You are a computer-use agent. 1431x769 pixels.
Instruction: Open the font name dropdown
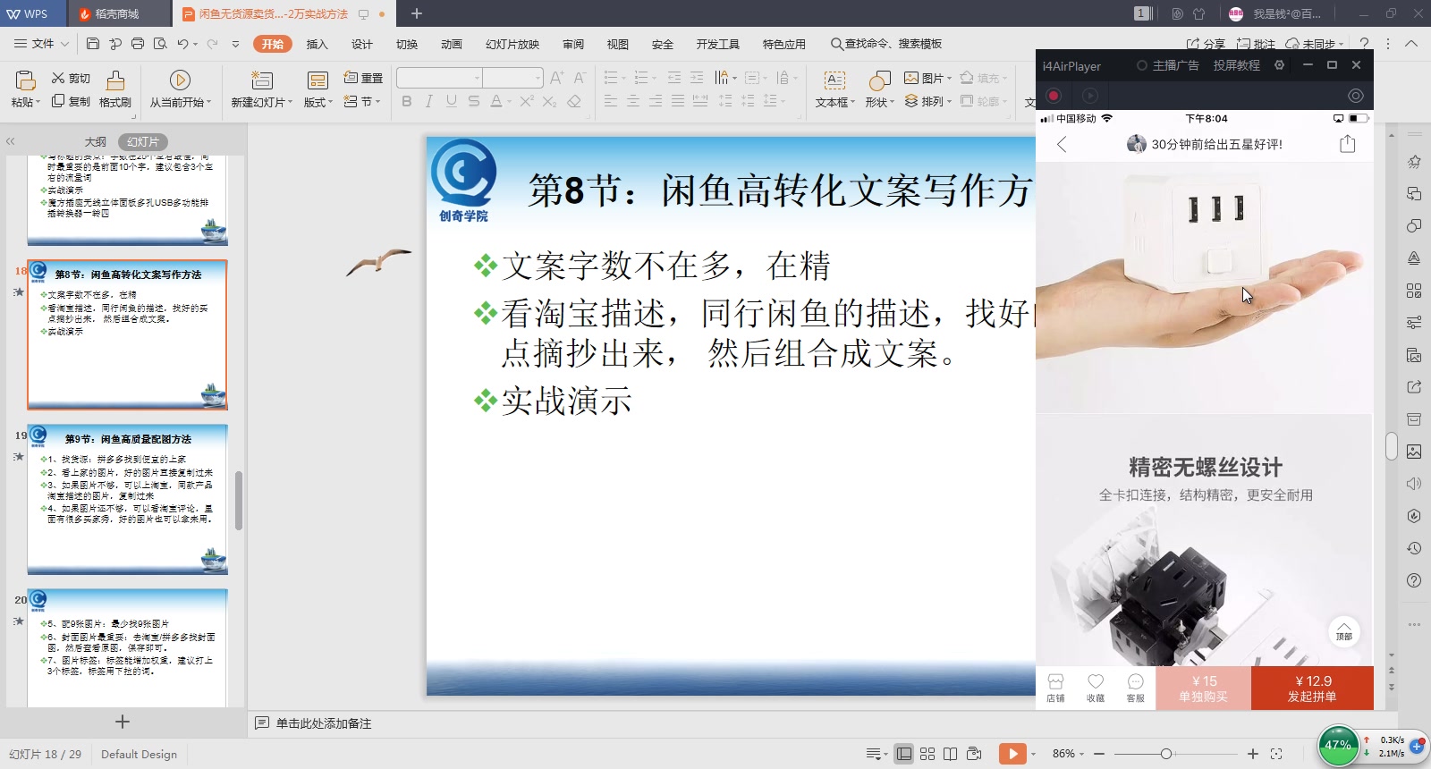(x=478, y=78)
